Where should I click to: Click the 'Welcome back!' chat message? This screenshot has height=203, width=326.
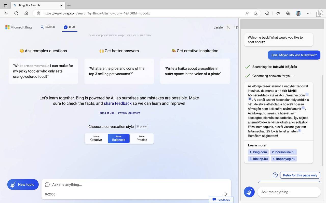pyautogui.click(x=279, y=40)
